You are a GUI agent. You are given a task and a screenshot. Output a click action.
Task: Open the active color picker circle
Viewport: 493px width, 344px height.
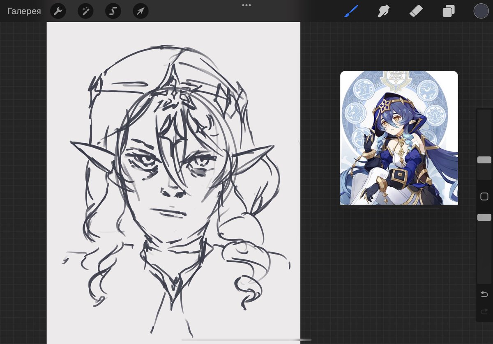click(x=481, y=11)
